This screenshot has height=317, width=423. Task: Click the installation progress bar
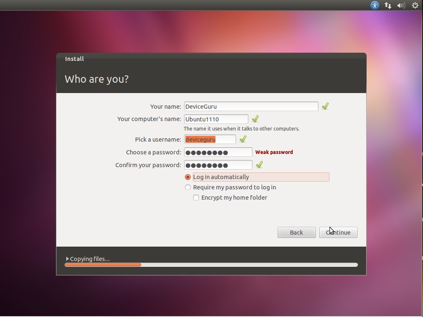pos(211,265)
